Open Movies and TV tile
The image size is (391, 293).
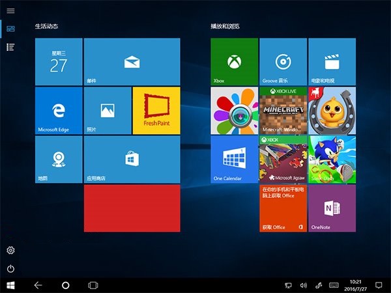click(332, 62)
